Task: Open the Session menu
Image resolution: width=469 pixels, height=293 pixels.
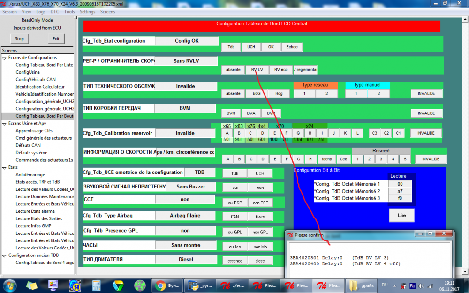Action: click(9, 12)
